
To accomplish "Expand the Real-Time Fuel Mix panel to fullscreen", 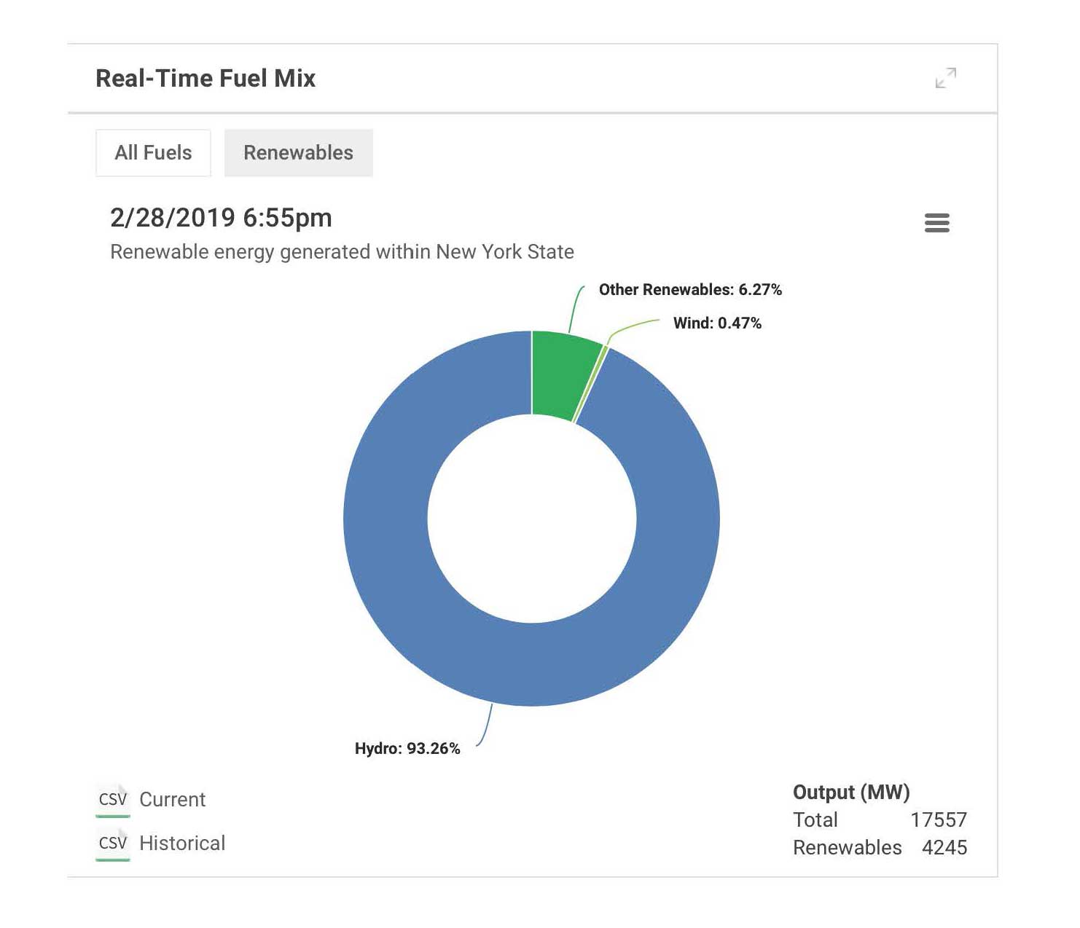I will [x=946, y=77].
